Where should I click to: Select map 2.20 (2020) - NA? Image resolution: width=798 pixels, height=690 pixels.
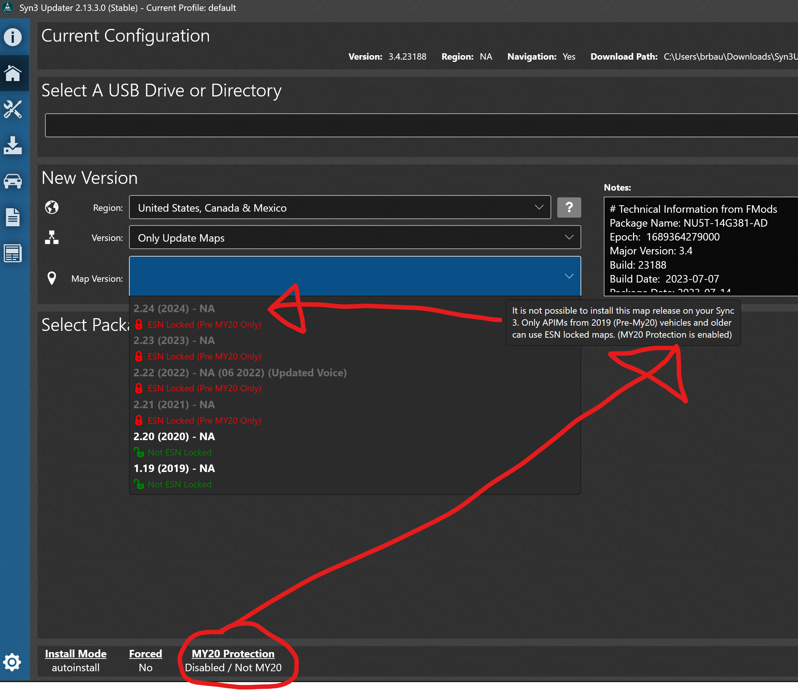(174, 436)
